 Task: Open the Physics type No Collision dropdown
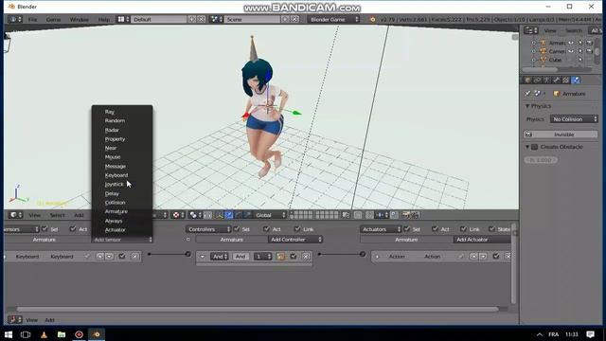point(574,119)
